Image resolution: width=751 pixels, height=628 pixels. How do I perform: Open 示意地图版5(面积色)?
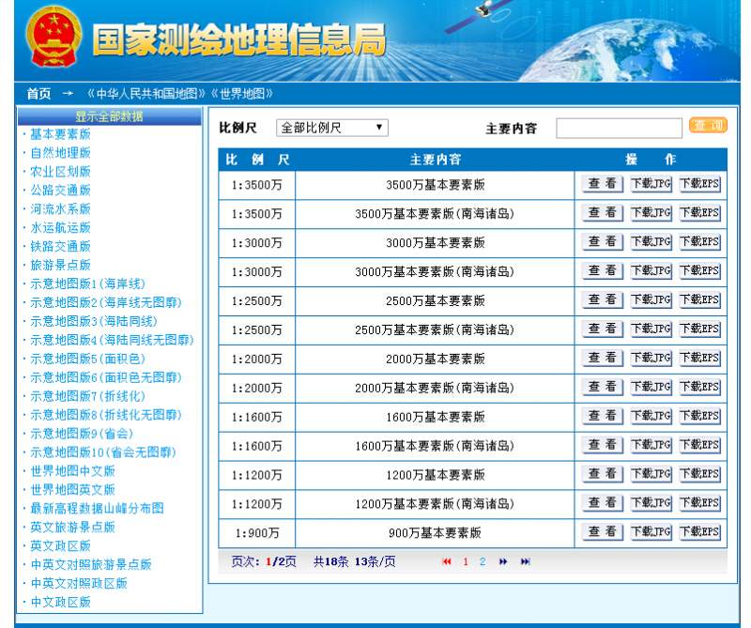pos(87,359)
